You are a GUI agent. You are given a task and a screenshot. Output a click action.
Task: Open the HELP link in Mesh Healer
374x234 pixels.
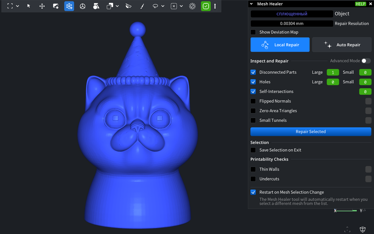pyautogui.click(x=360, y=4)
